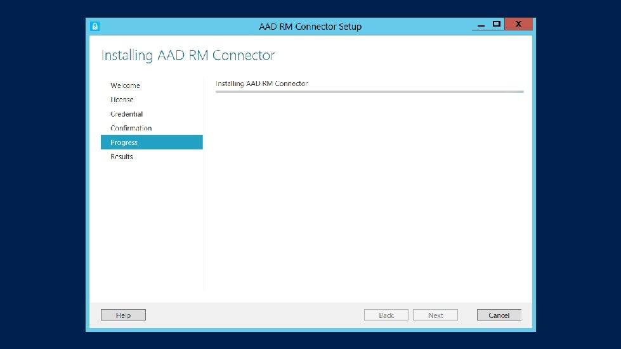The width and height of the screenshot is (621, 349).
Task: Maximize the setup window
Action: coord(497,24)
